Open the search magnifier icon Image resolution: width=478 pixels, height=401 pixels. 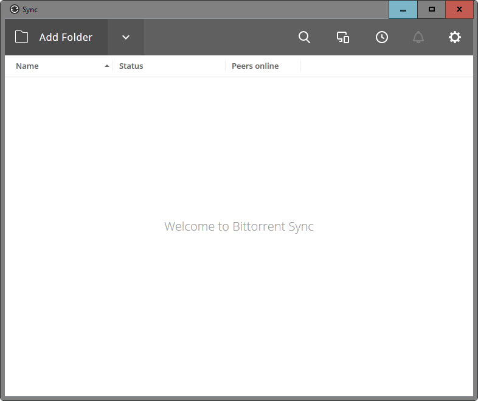pos(304,37)
